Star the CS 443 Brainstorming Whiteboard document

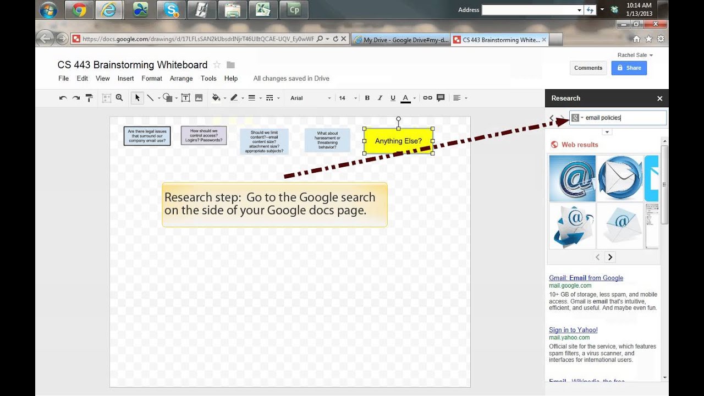click(x=217, y=65)
